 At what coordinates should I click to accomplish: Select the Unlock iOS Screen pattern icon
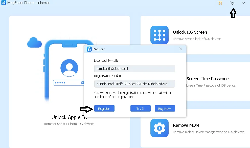tap(159, 35)
